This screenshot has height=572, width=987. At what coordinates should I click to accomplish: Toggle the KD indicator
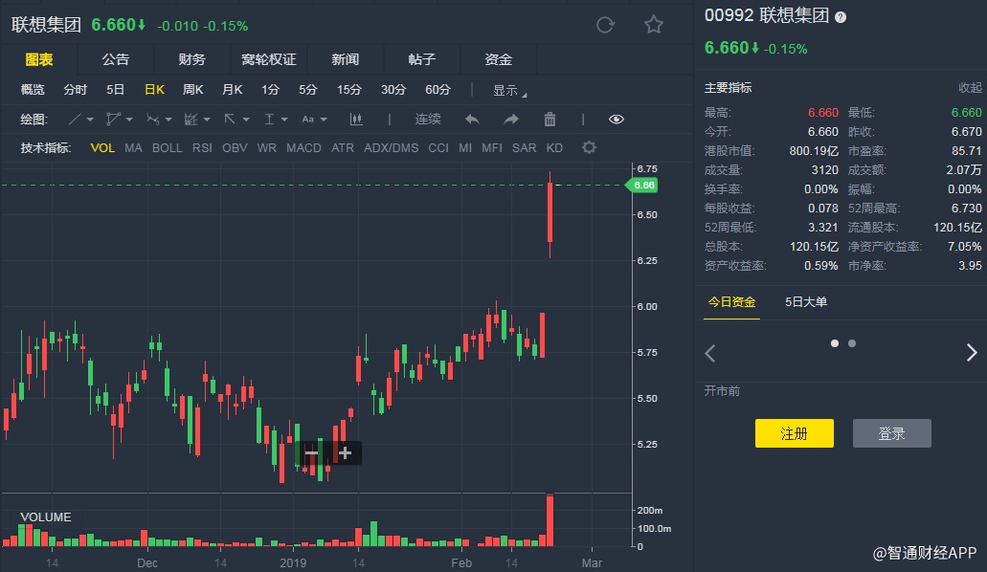pyautogui.click(x=554, y=148)
